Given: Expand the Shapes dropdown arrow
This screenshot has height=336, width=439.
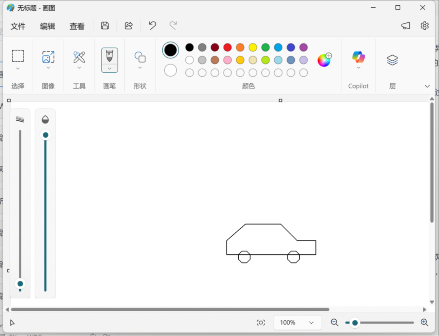Looking at the screenshot, I should (140, 68).
